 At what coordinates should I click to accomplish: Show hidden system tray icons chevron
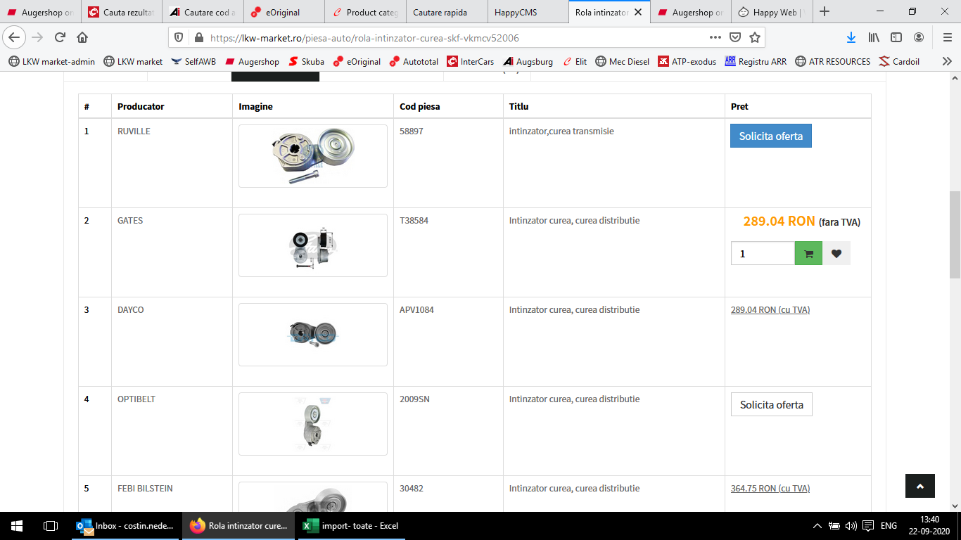click(817, 526)
